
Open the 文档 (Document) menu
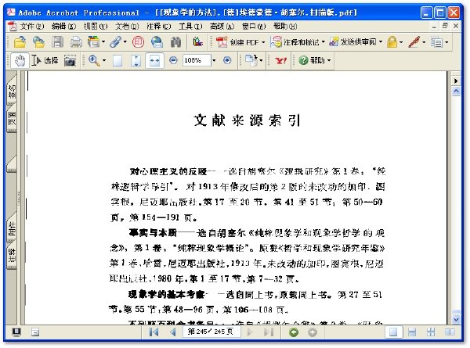pos(127,27)
